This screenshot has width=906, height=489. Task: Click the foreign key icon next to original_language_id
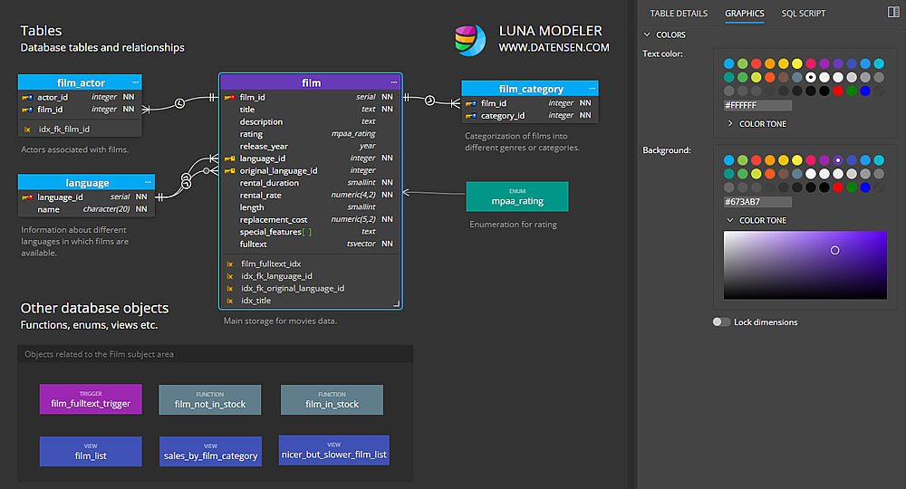tap(229, 171)
